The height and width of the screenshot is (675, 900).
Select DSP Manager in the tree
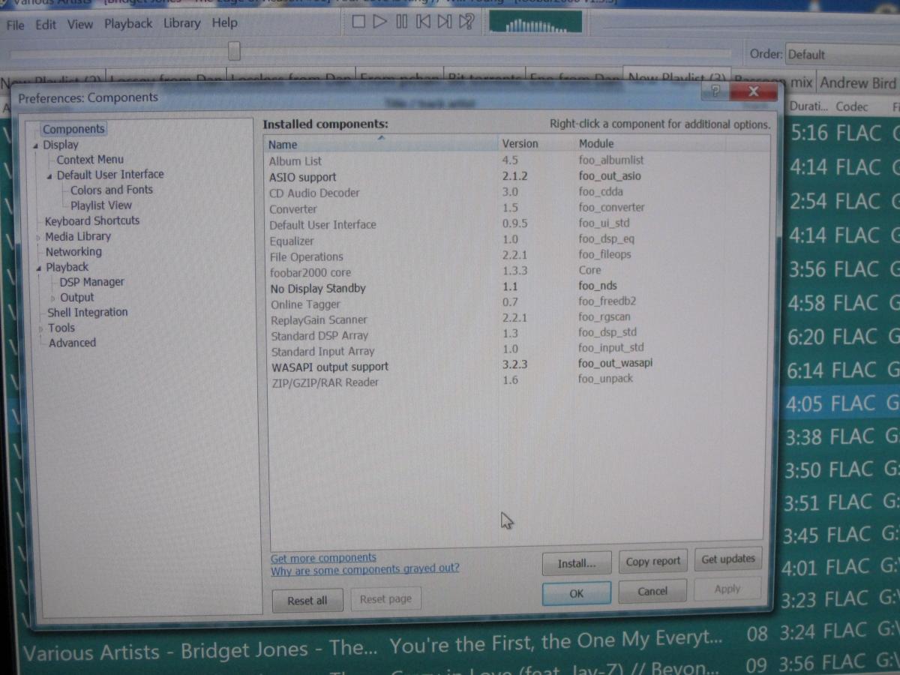click(92, 282)
